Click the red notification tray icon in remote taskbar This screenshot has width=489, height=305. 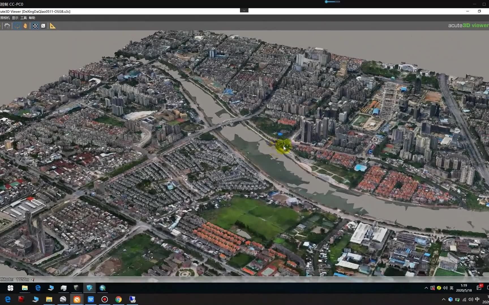tap(432, 288)
